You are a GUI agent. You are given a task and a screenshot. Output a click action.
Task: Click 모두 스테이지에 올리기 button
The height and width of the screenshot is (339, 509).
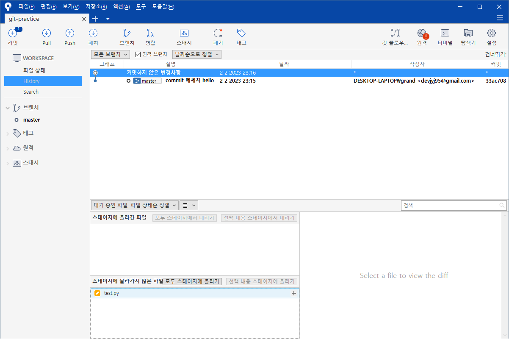tap(192, 281)
